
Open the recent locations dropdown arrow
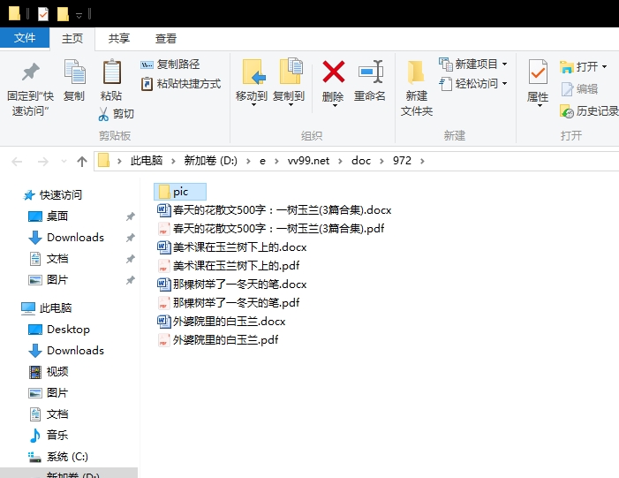coord(64,161)
